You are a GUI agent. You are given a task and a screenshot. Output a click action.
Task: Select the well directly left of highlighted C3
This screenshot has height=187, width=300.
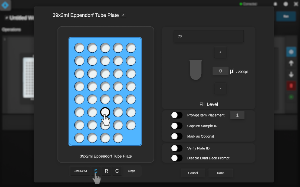click(x=92, y=112)
